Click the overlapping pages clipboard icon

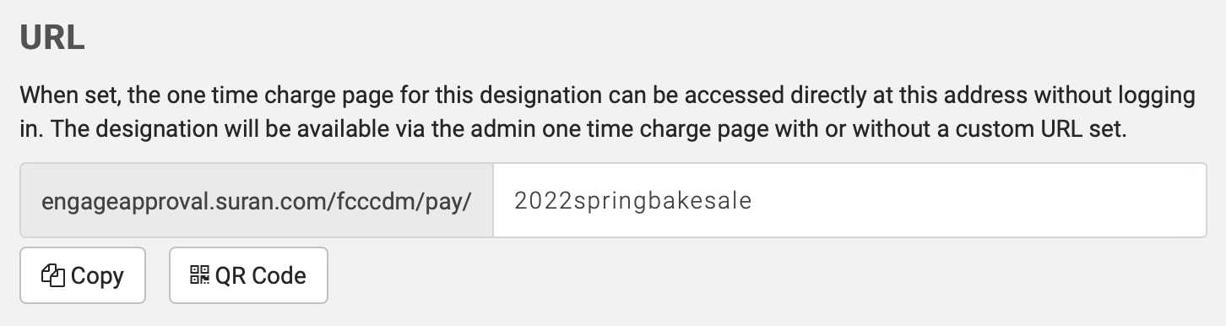pyautogui.click(x=53, y=275)
